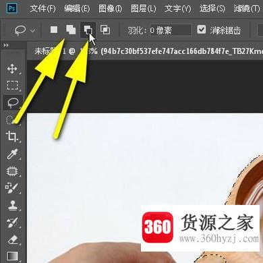Select the Gradient tool
This screenshot has width=263, height=263.
(x=12, y=256)
